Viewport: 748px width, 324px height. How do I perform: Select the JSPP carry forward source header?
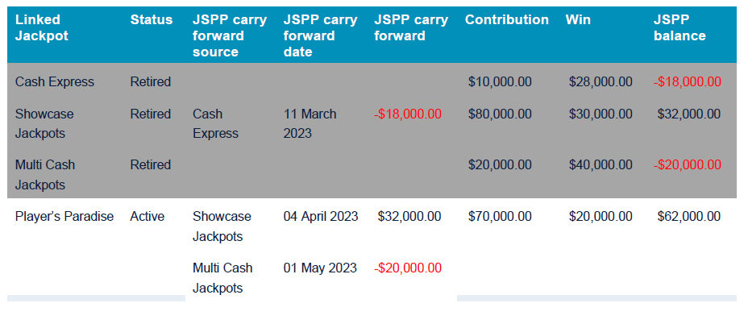[x=229, y=35]
